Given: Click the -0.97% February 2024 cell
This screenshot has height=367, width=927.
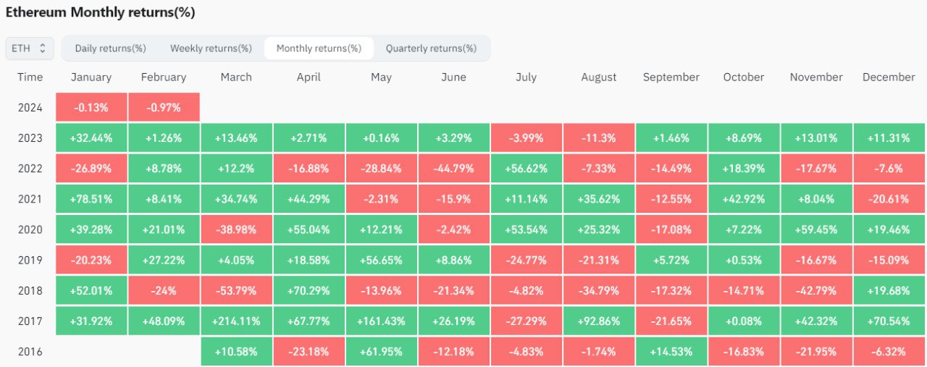Looking at the screenshot, I should click(164, 108).
